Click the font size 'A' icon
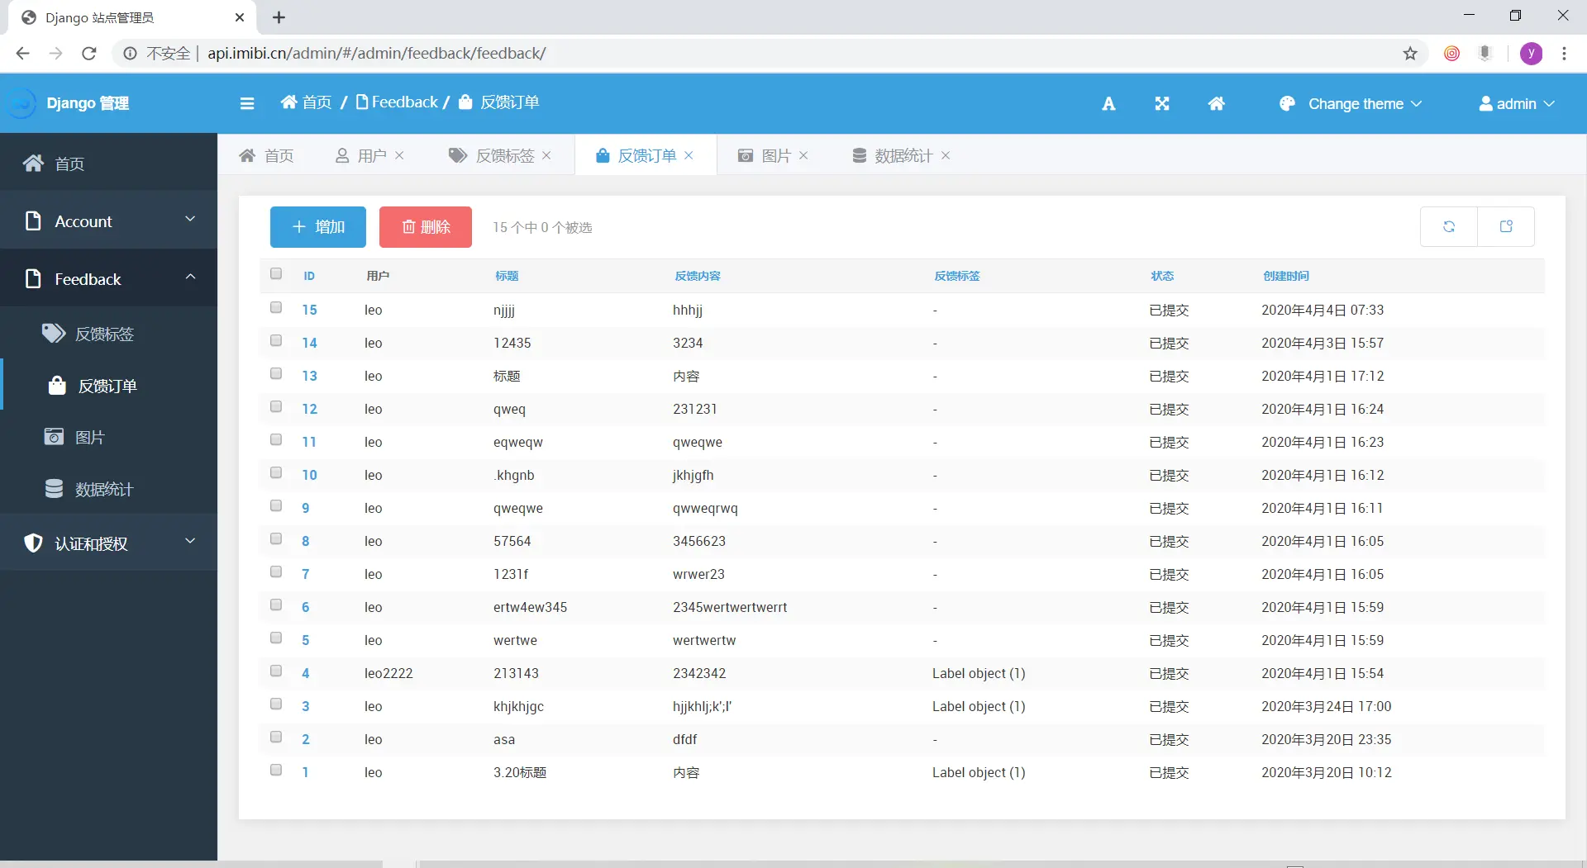Image resolution: width=1587 pixels, height=868 pixels. point(1108,104)
